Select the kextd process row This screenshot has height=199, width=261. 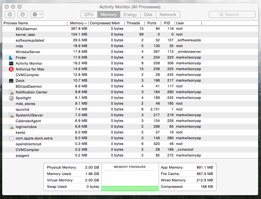[x=130, y=132]
